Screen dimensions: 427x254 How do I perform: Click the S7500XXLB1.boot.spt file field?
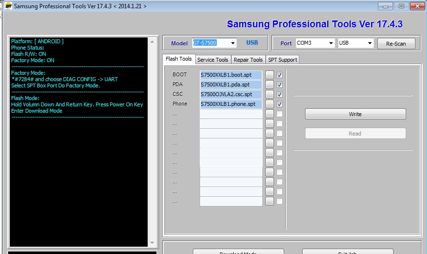pos(231,75)
